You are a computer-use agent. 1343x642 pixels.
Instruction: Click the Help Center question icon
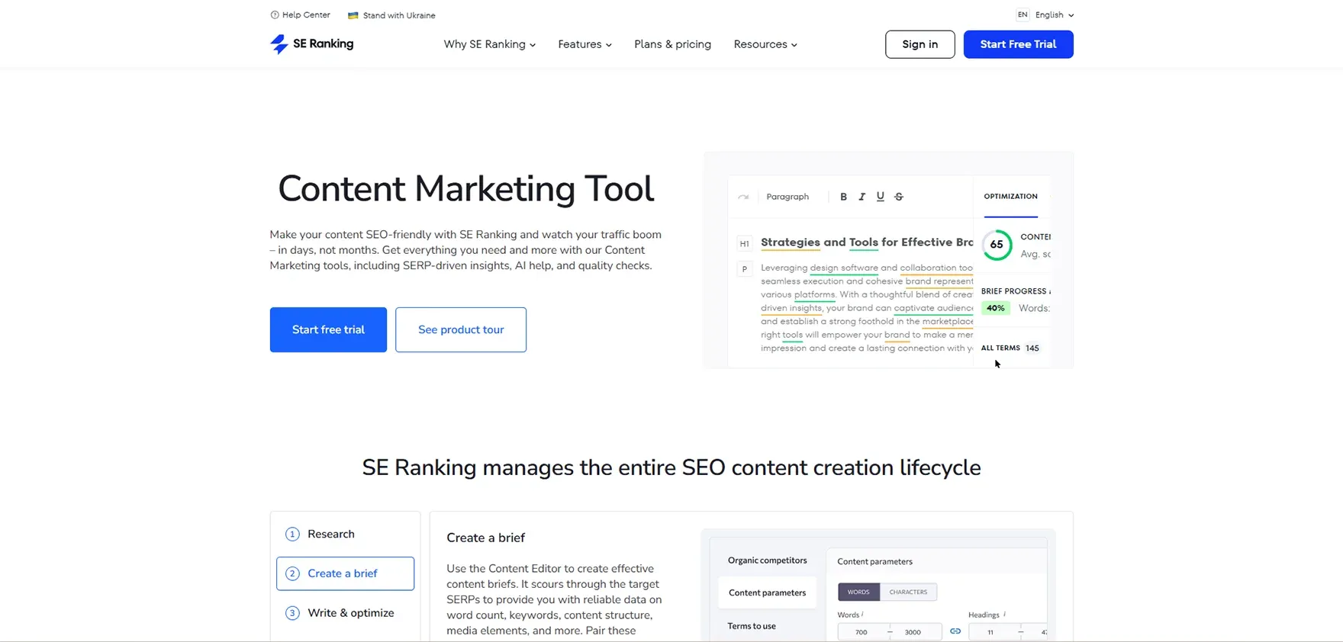(275, 15)
